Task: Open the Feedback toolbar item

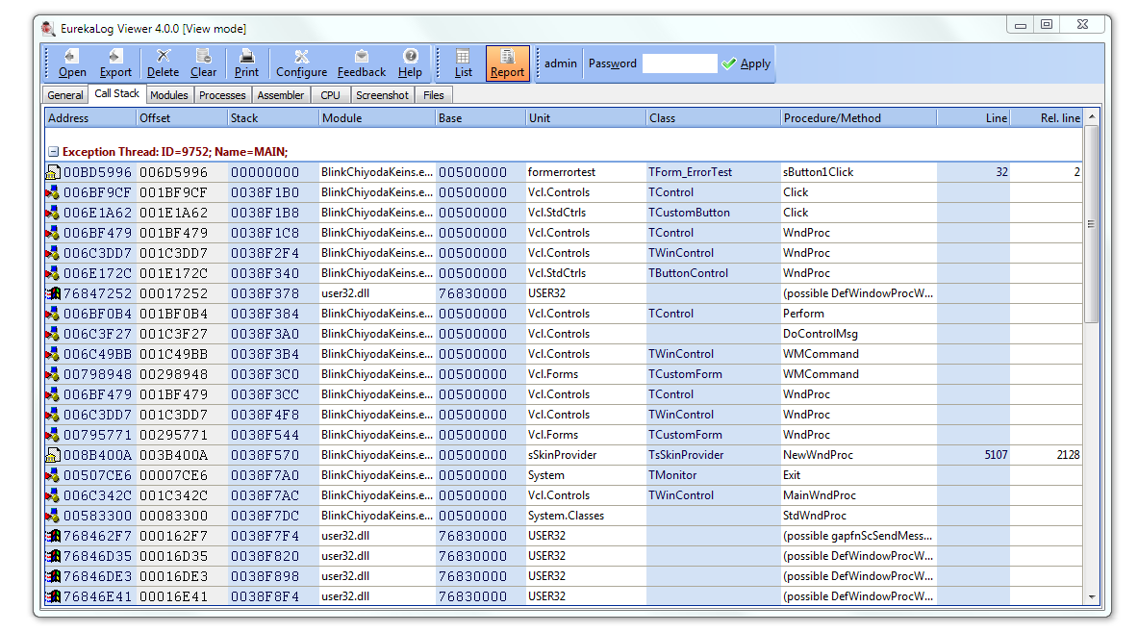Action: click(362, 63)
